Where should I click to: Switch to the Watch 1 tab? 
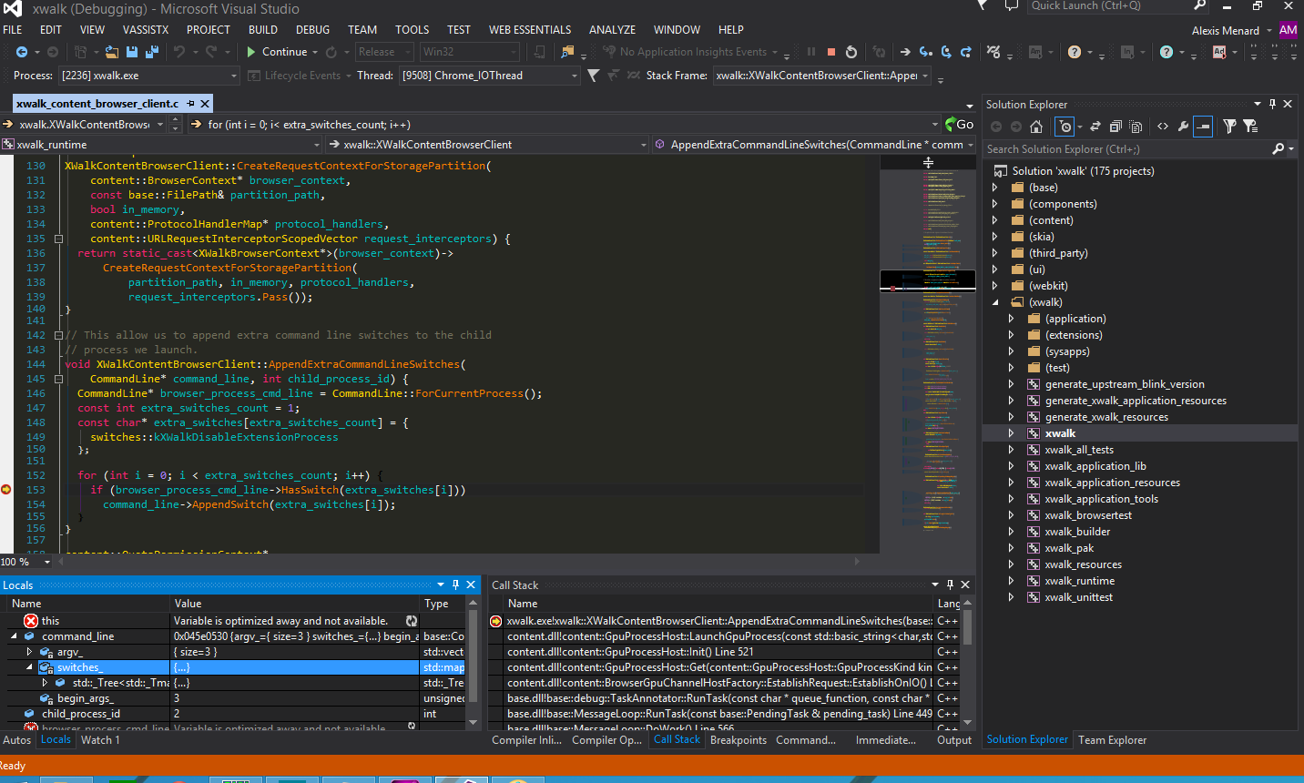pos(100,740)
